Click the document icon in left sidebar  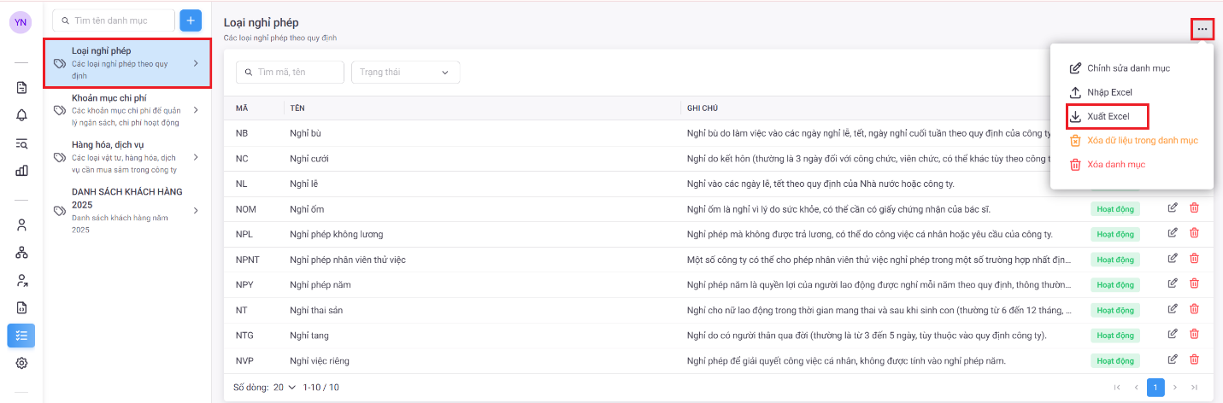21,87
